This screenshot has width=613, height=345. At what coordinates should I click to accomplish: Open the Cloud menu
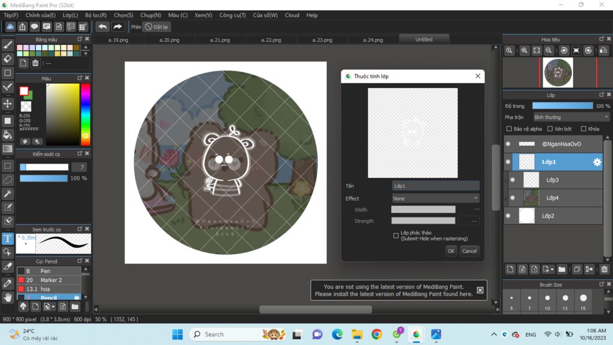(x=292, y=15)
